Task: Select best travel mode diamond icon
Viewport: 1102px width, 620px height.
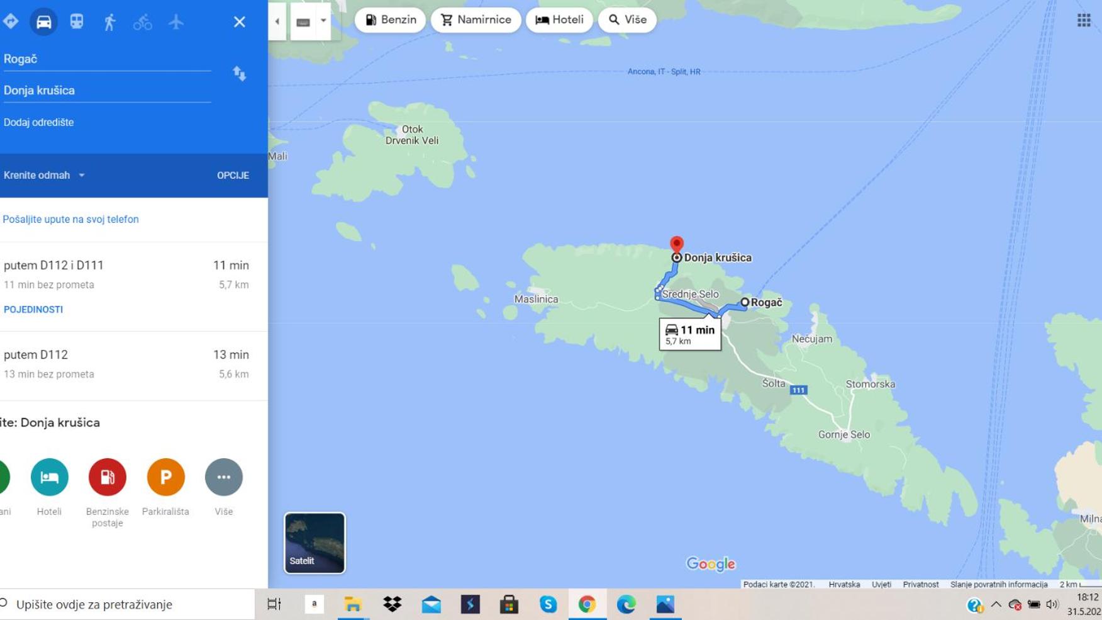Action: [11, 21]
